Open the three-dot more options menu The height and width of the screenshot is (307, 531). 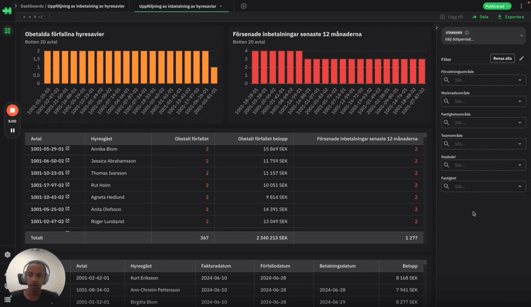521,6
